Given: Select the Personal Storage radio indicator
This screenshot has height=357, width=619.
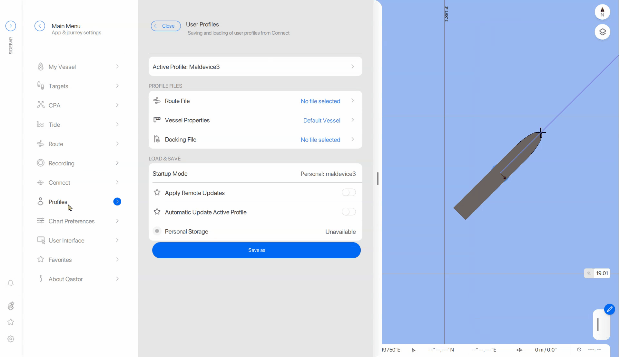Looking at the screenshot, I should (157, 231).
